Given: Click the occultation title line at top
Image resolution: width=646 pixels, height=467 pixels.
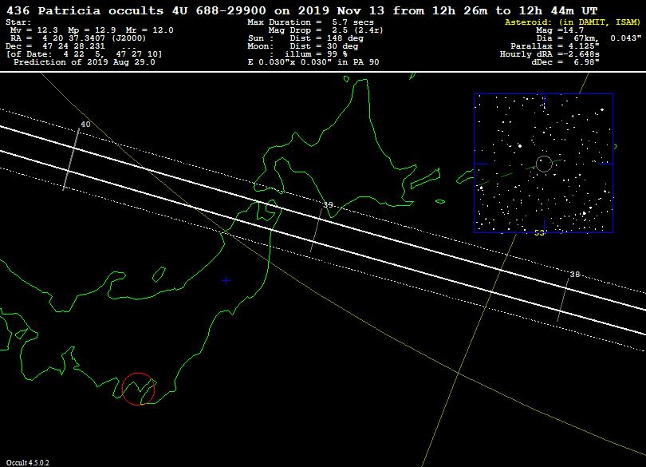Looking at the screenshot, I should pyautogui.click(x=302, y=10).
